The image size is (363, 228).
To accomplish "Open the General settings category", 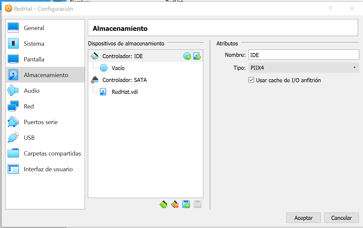I will (x=45, y=28).
